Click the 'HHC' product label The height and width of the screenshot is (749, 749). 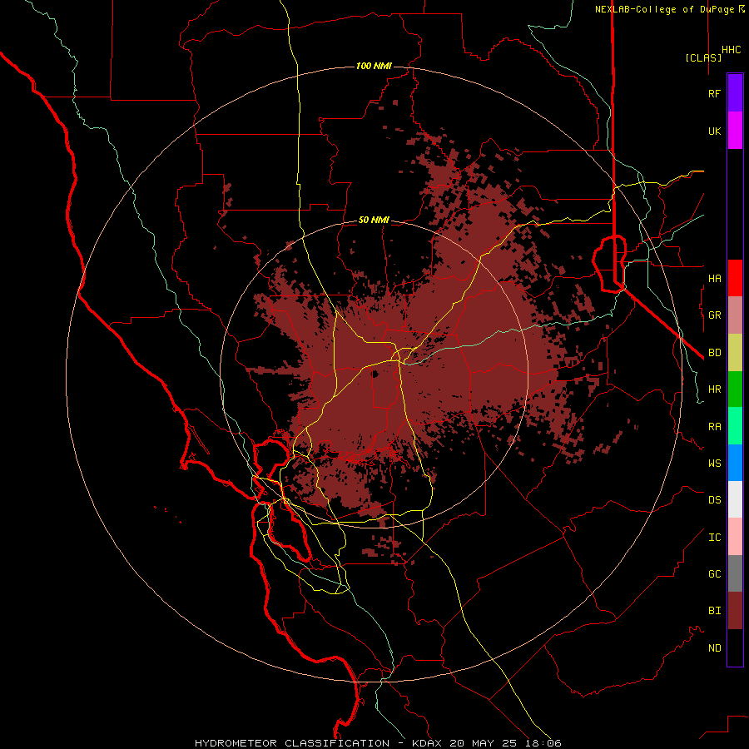[x=731, y=50]
